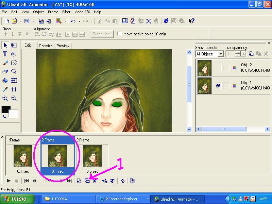Open the Video F/X menu
The width and height of the screenshot is (272, 204).
[x=82, y=12]
